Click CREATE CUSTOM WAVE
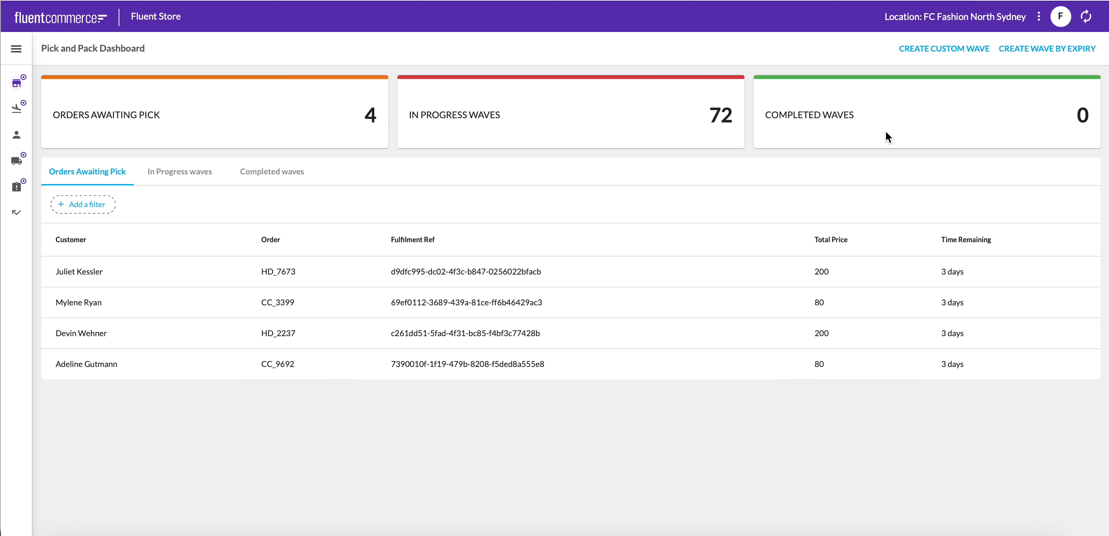 coord(944,49)
